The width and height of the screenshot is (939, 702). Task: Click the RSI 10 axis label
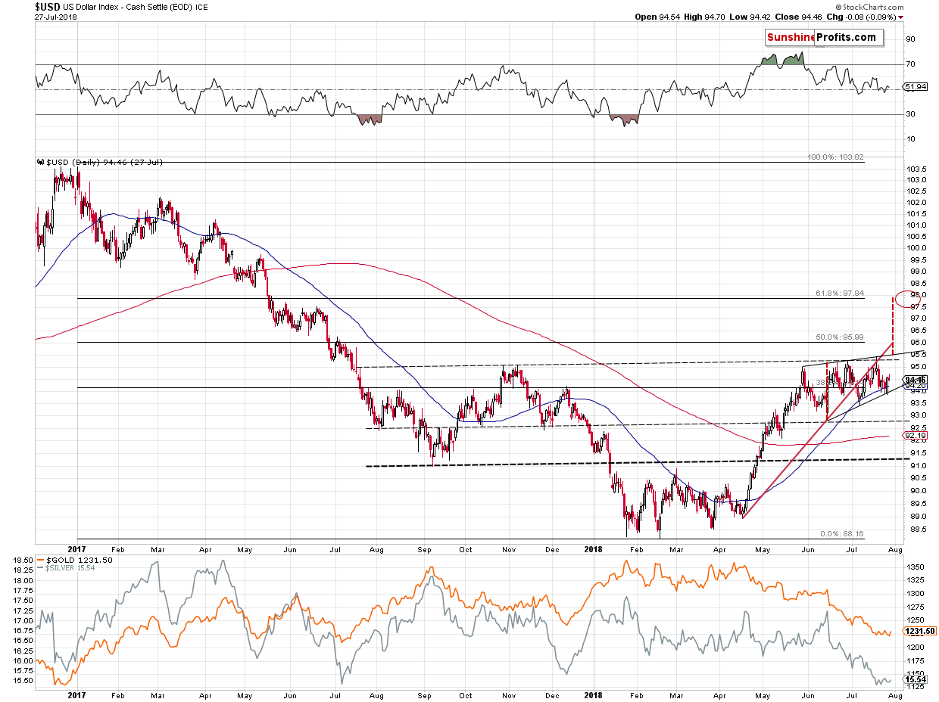tap(910, 138)
